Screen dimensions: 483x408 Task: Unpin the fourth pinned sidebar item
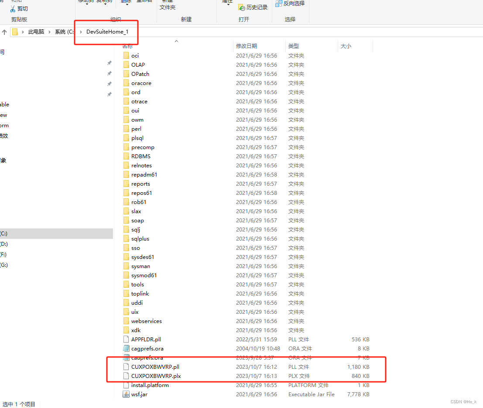click(x=109, y=94)
